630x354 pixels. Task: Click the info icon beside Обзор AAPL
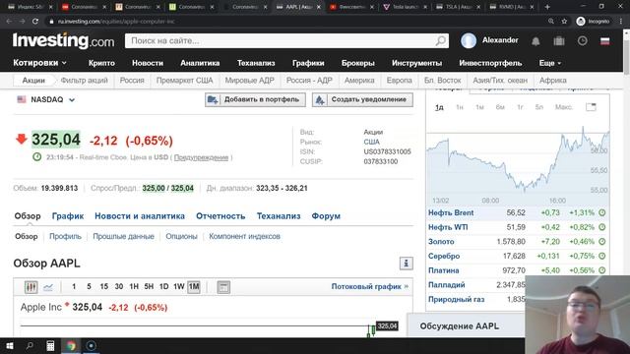[406, 264]
